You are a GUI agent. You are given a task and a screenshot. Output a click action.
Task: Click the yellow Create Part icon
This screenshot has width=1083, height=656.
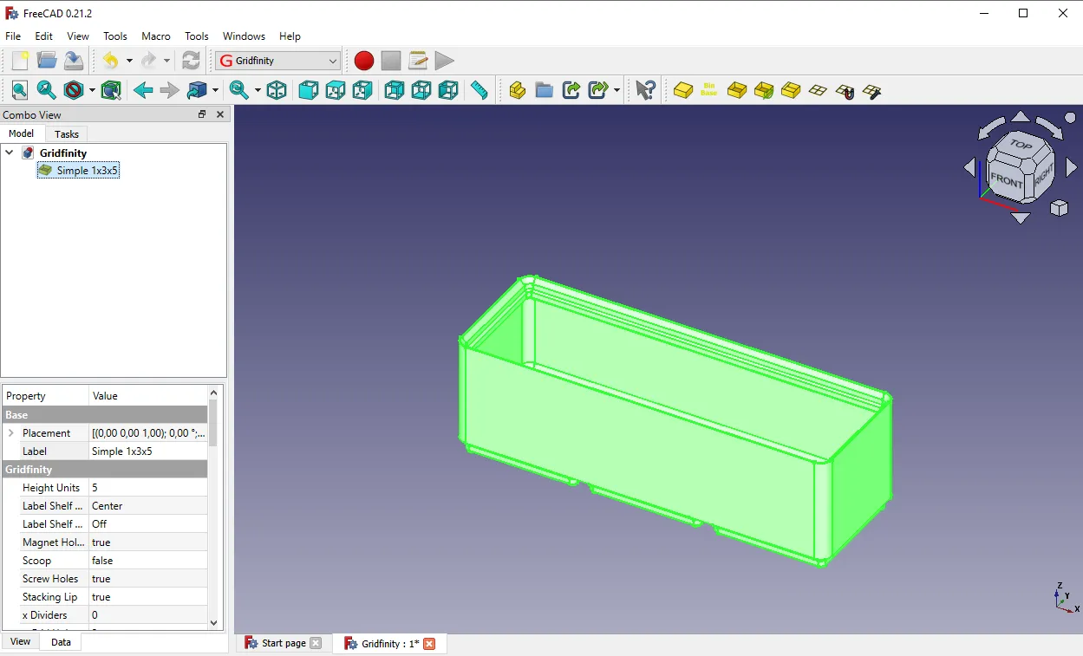click(518, 90)
